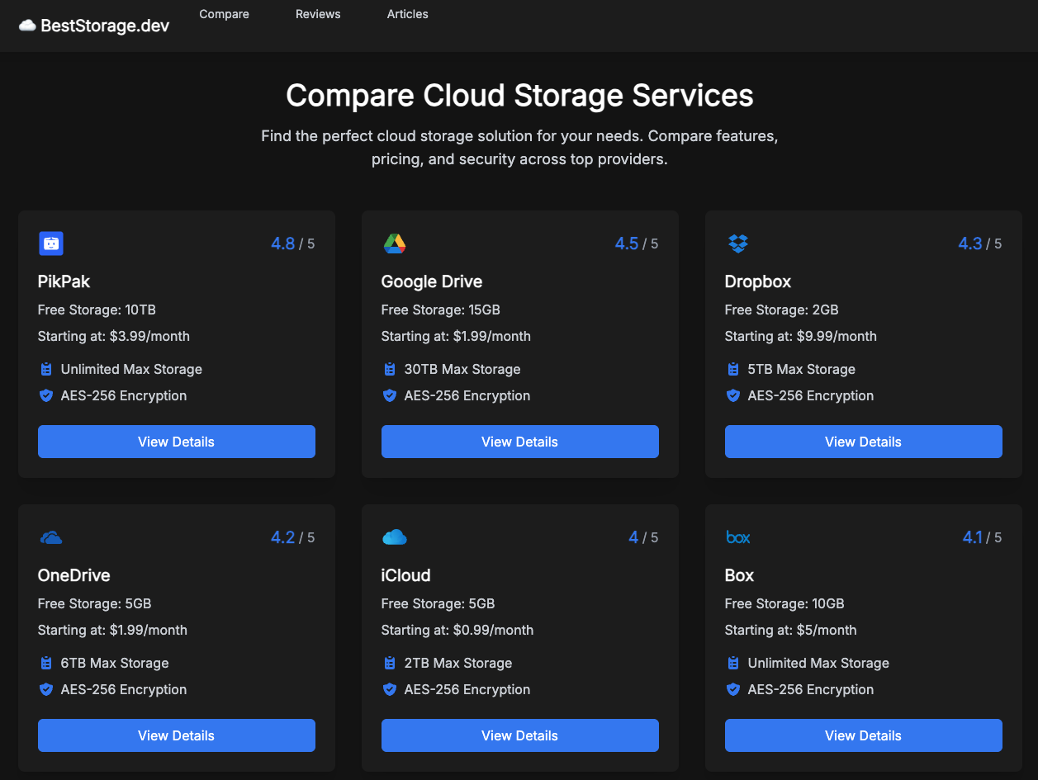Click Google Drive's max storage clipboard icon
This screenshot has height=780, width=1038.
click(x=390, y=369)
